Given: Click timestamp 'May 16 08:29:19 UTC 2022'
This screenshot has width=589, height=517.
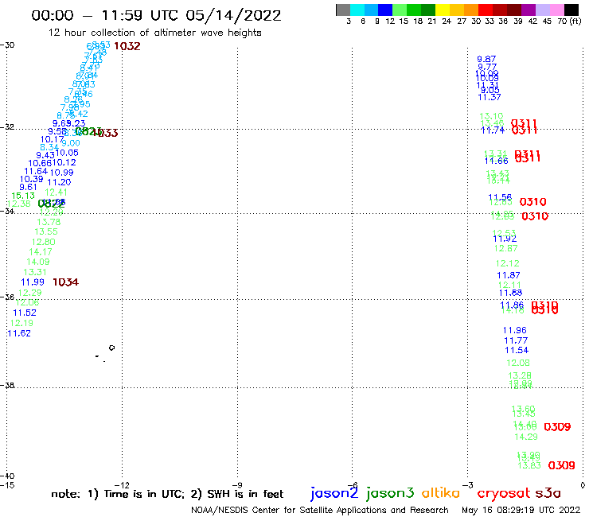Looking at the screenshot, I should pyautogui.click(x=521, y=510).
